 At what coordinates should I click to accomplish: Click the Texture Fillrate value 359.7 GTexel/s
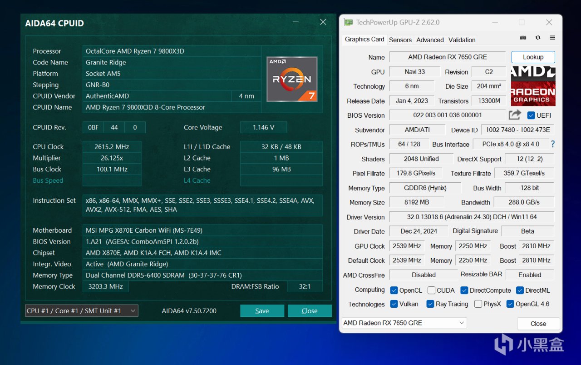pyautogui.click(x=524, y=173)
